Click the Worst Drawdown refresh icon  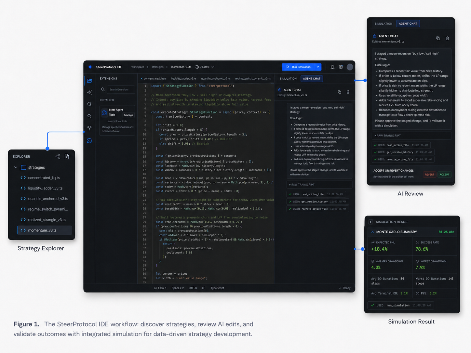point(417,261)
